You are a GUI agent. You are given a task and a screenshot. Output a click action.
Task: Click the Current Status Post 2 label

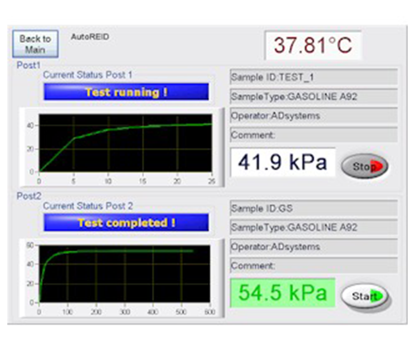(x=88, y=206)
